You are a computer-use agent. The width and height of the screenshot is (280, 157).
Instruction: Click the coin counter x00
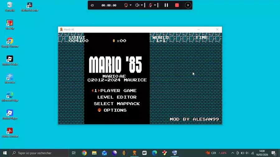(x=119, y=41)
